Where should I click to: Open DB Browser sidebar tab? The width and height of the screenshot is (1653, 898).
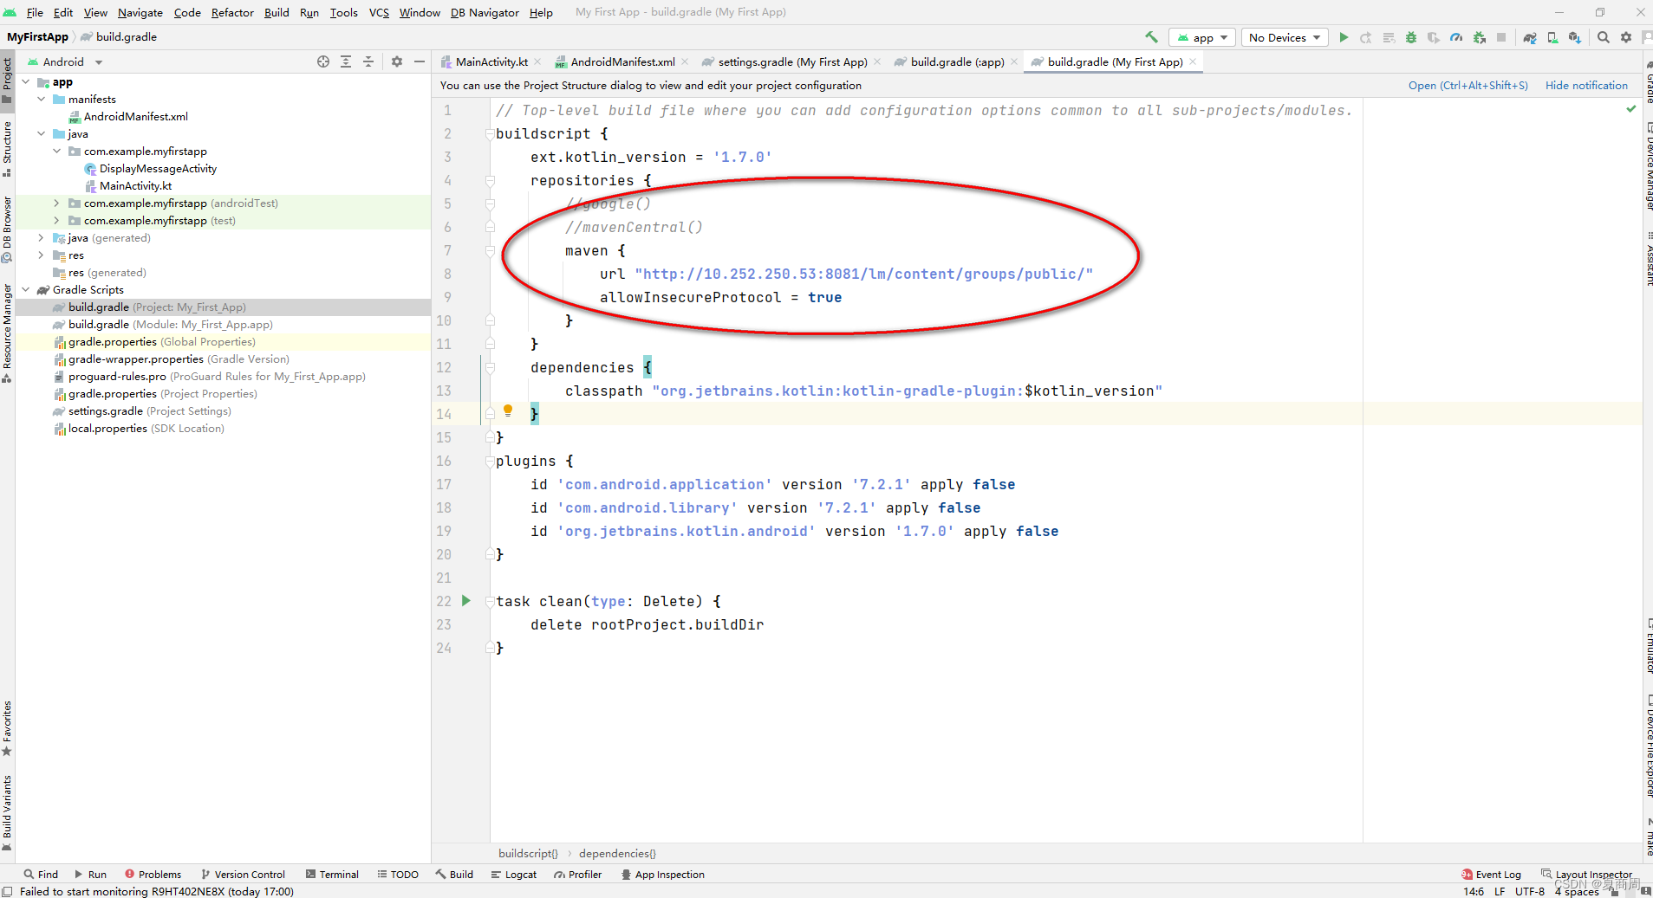tap(7, 229)
